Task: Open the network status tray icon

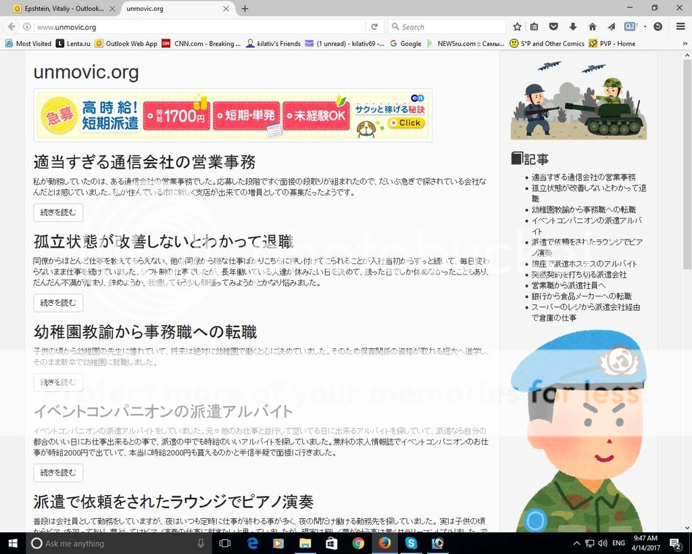Action: [x=589, y=543]
